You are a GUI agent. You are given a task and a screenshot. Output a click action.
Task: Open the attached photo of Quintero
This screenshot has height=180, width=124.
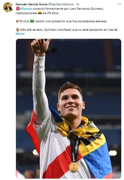tap(68, 109)
